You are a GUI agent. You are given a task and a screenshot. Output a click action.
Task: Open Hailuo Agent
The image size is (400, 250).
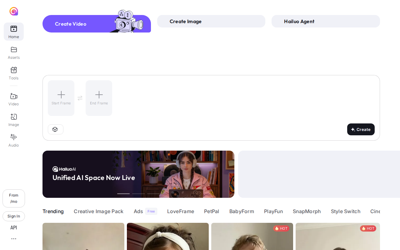point(326,21)
